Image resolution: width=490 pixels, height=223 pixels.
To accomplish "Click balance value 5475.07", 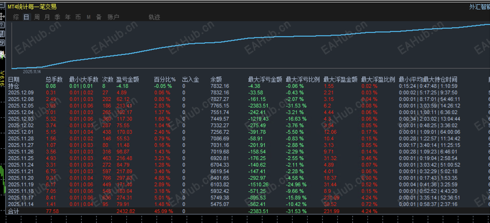I will 220,204.
